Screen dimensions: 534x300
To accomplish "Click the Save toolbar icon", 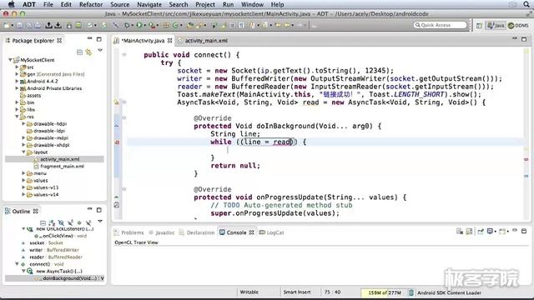I will (x=19, y=25).
